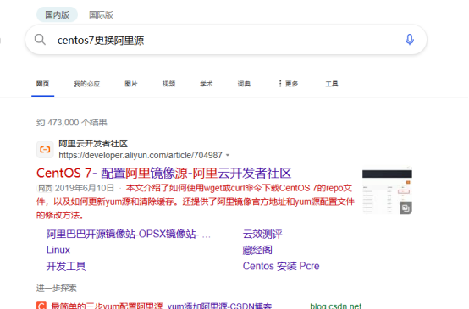Click the Aliyun orange site favicon
The height and width of the screenshot is (309, 469).
tap(45, 149)
